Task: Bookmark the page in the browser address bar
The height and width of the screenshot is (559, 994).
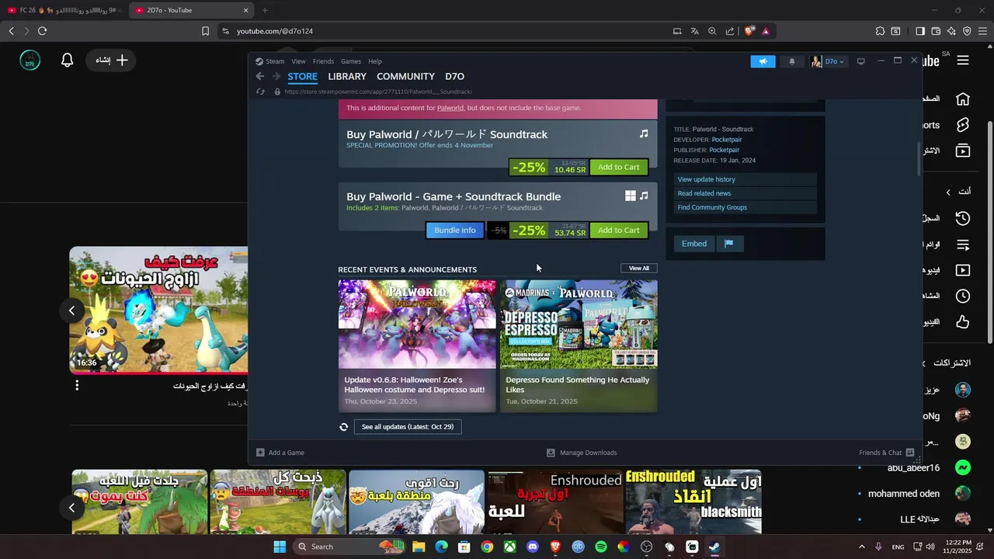Action: pyautogui.click(x=205, y=31)
